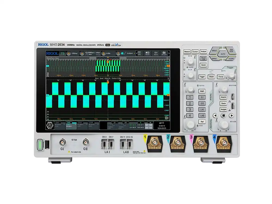The image size is (272, 204).
Task: Expand toolbar with right chevron arrow
Action: (169, 53)
